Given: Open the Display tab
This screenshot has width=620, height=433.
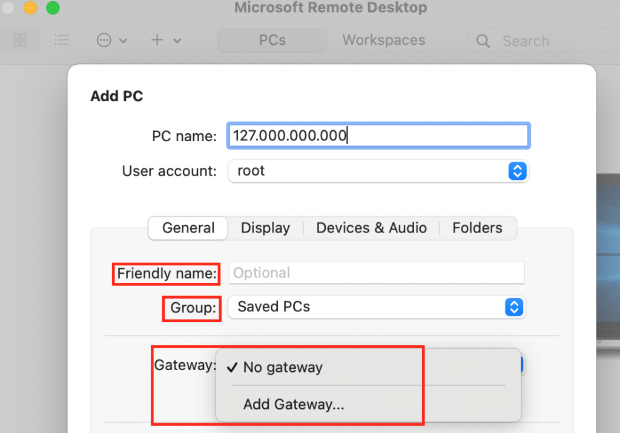Looking at the screenshot, I should point(265,228).
